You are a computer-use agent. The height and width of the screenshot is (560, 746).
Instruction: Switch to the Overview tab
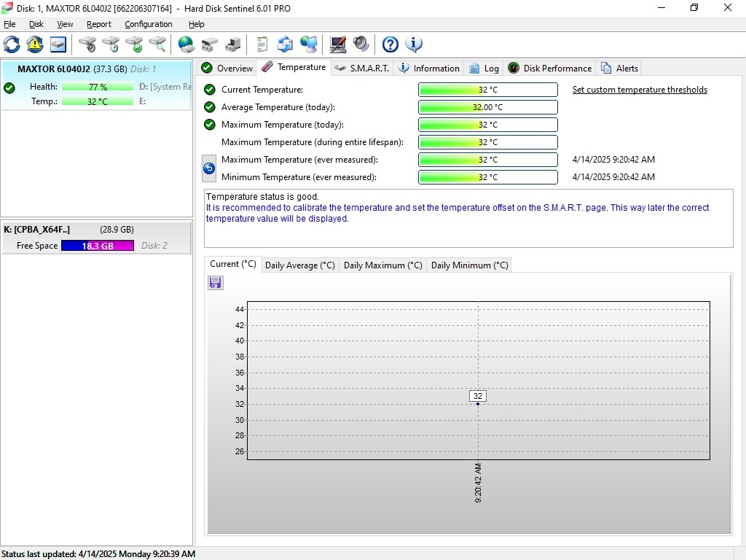(227, 68)
